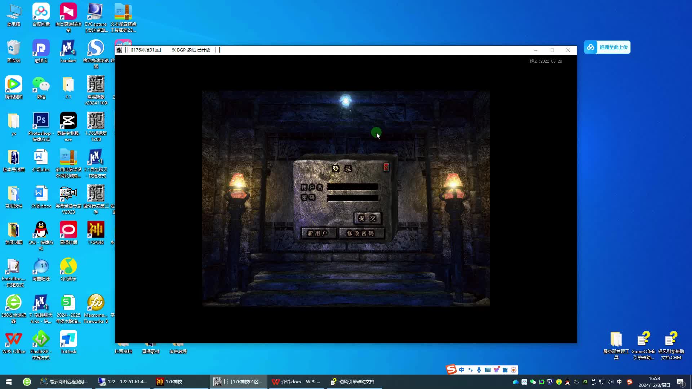Open WPS Office desktop icon
The height and width of the screenshot is (389, 692).
(14, 343)
